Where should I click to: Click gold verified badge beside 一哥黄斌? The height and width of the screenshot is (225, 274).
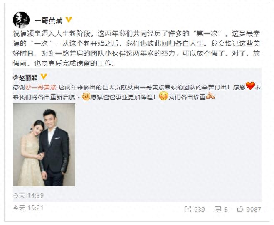(x=69, y=20)
